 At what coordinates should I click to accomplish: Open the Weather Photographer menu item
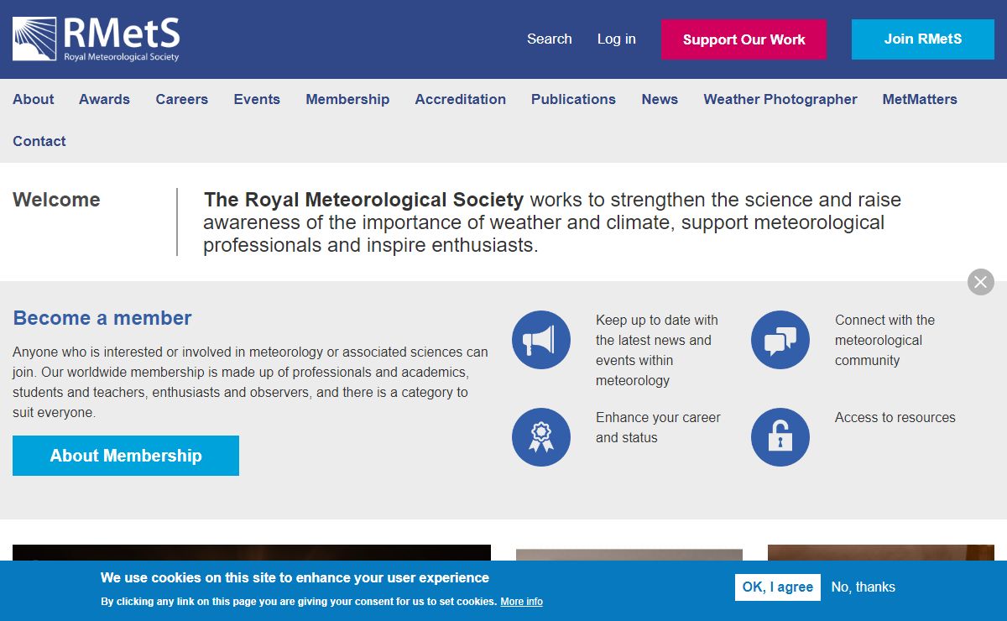[780, 99]
